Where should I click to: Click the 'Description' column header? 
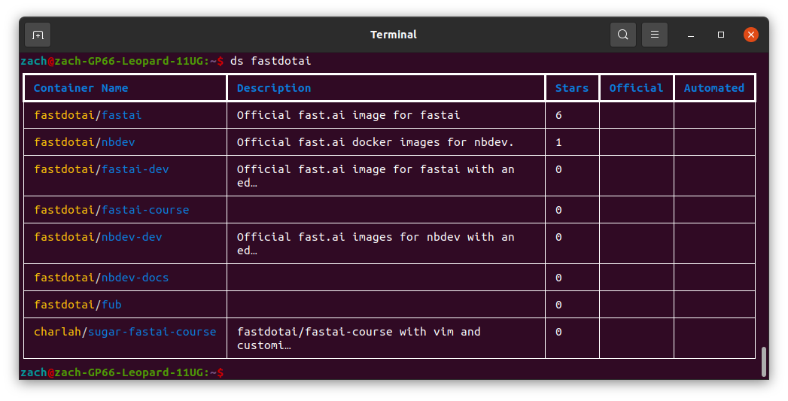[x=274, y=88]
